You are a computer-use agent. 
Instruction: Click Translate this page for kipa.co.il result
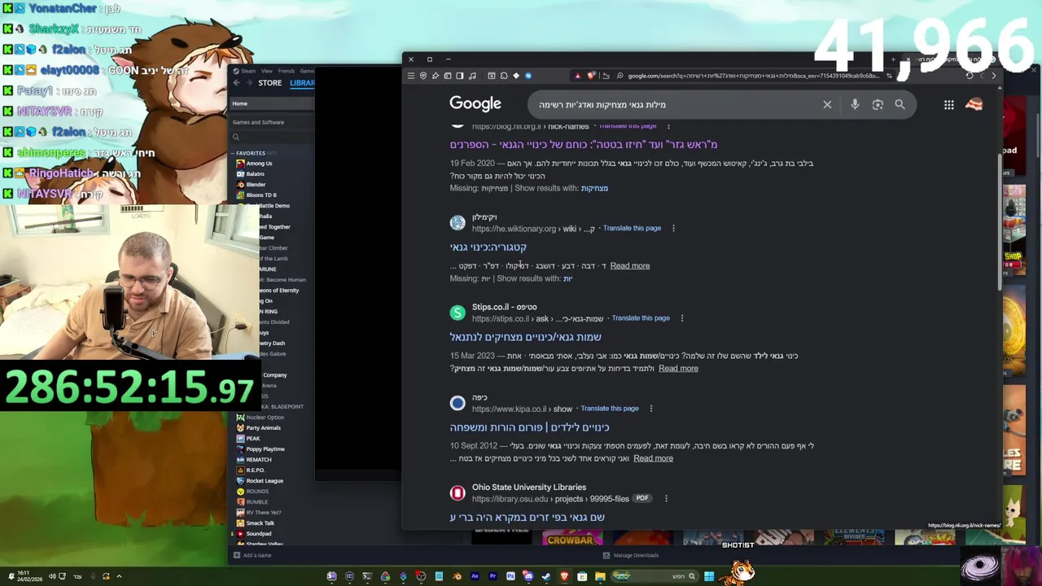(x=610, y=409)
